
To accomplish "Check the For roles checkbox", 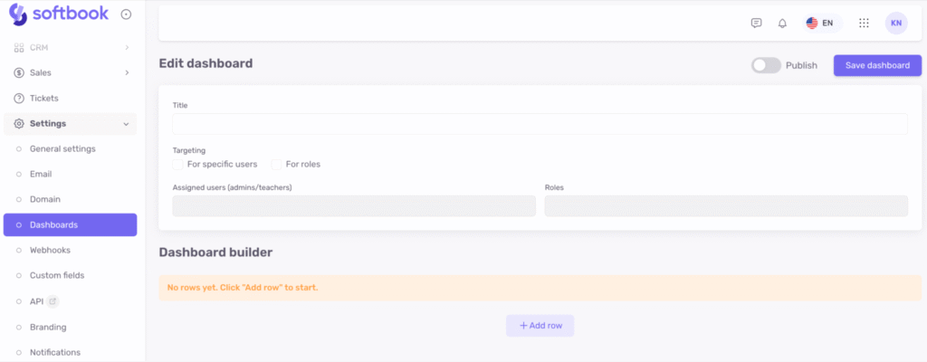I will [277, 165].
